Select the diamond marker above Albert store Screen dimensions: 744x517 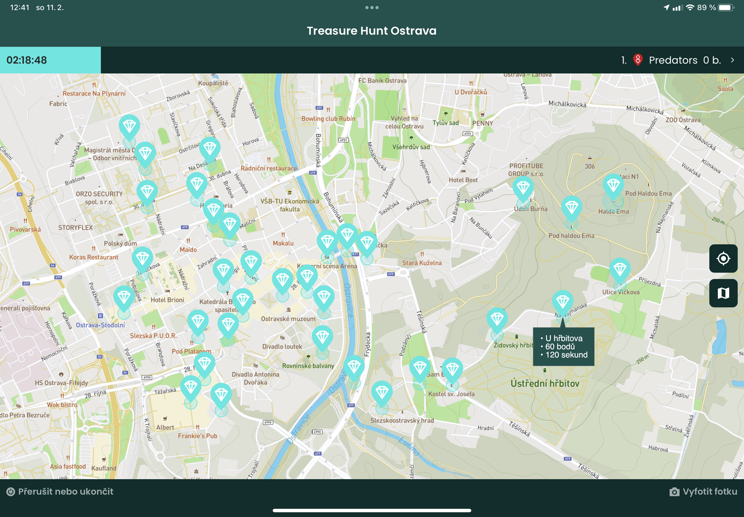pyautogui.click(x=191, y=388)
